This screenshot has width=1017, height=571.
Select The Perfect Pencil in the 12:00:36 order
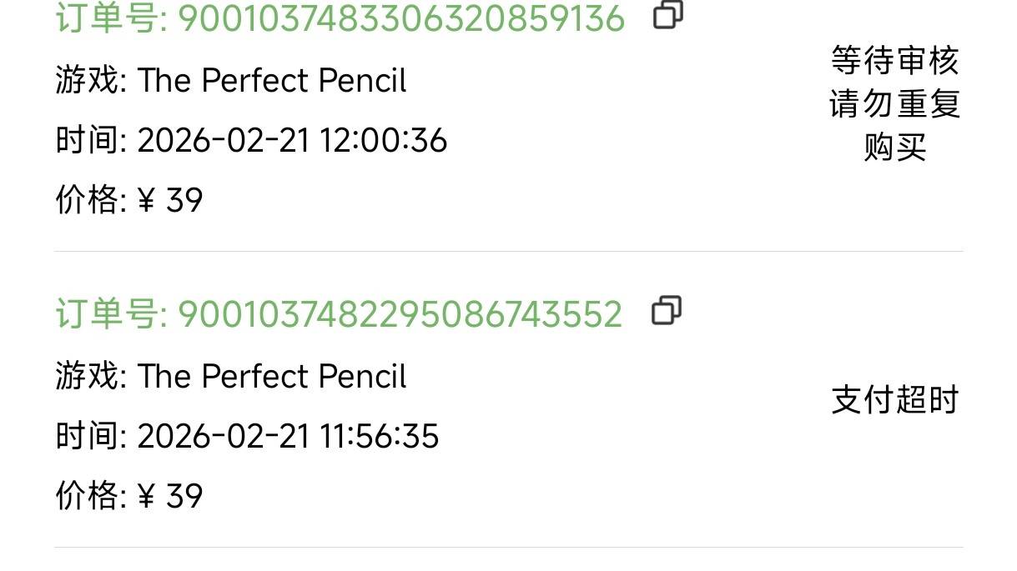272,81
